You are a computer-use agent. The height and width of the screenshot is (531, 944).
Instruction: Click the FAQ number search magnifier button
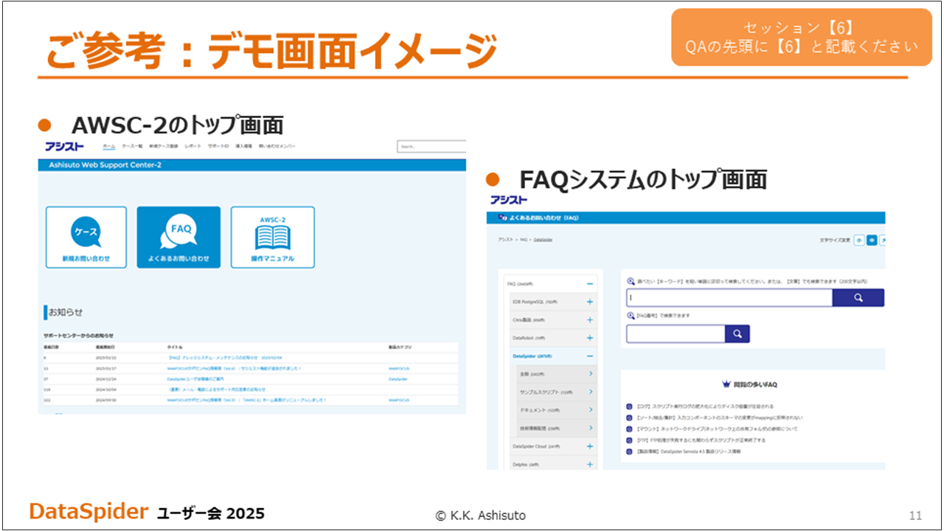point(737,334)
